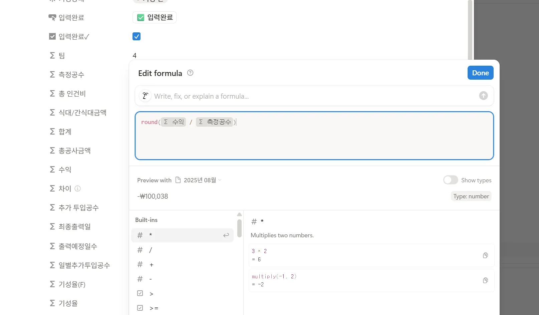This screenshot has height=315, width=539.
Task: Click the info icon next to 차이
Action: click(x=78, y=189)
